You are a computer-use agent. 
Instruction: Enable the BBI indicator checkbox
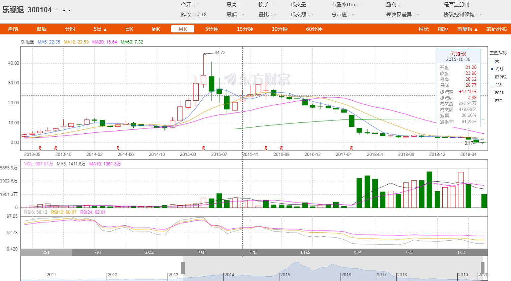492,101
